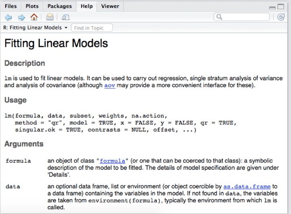This screenshot has width=291, height=214.
Task: Click the Fitting Linear Models heading
Action: 56,43
